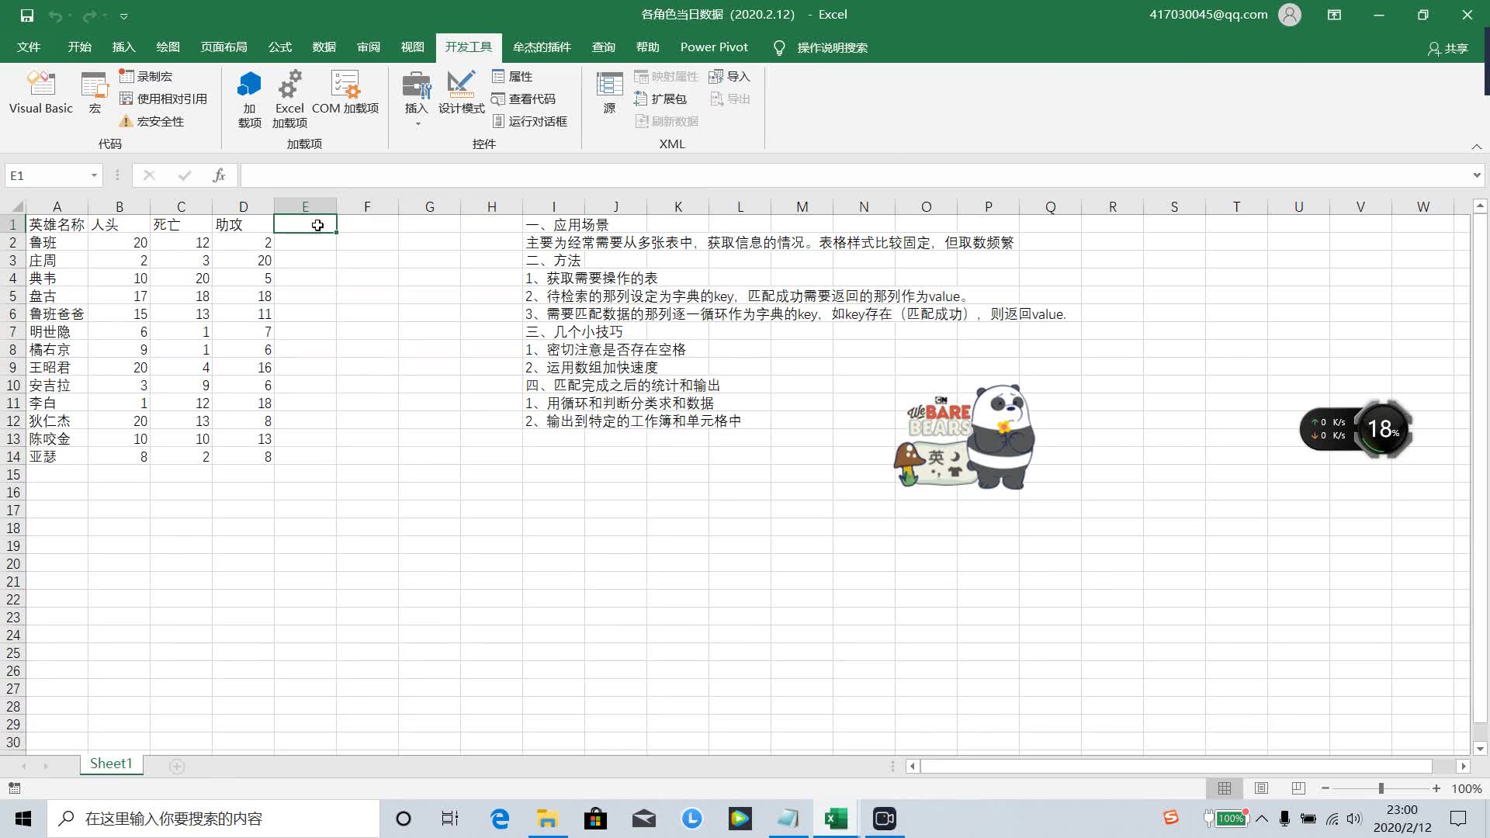Expand the formula bar
The width and height of the screenshot is (1490, 838).
[1476, 175]
